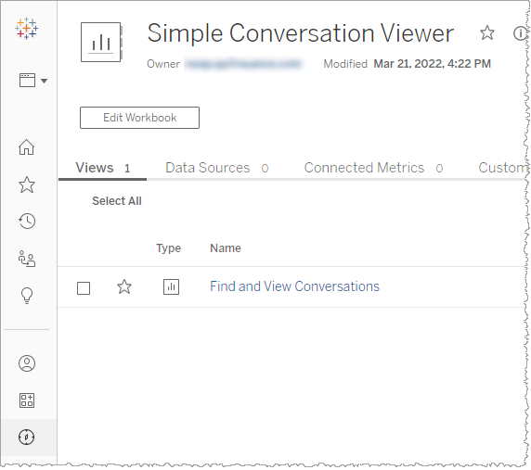Click Select All views
531x470 pixels.
[x=117, y=201]
